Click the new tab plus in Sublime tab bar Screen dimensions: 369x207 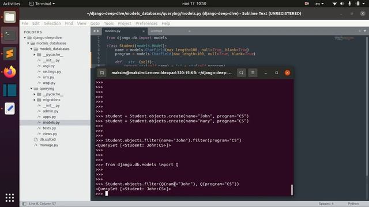click(360, 31)
